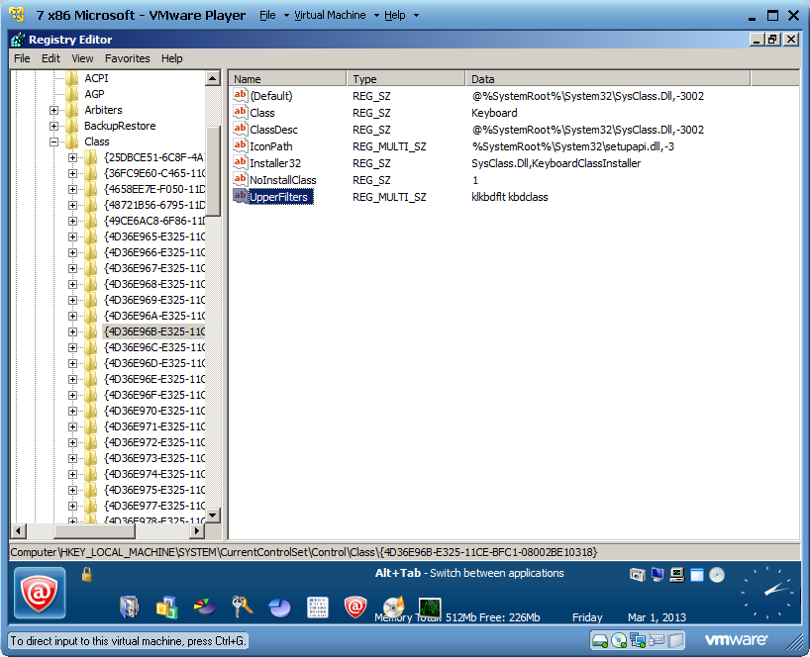Screen dimensions: 810x657
Task: Select the AGP key in the tree
Action: pos(94,94)
